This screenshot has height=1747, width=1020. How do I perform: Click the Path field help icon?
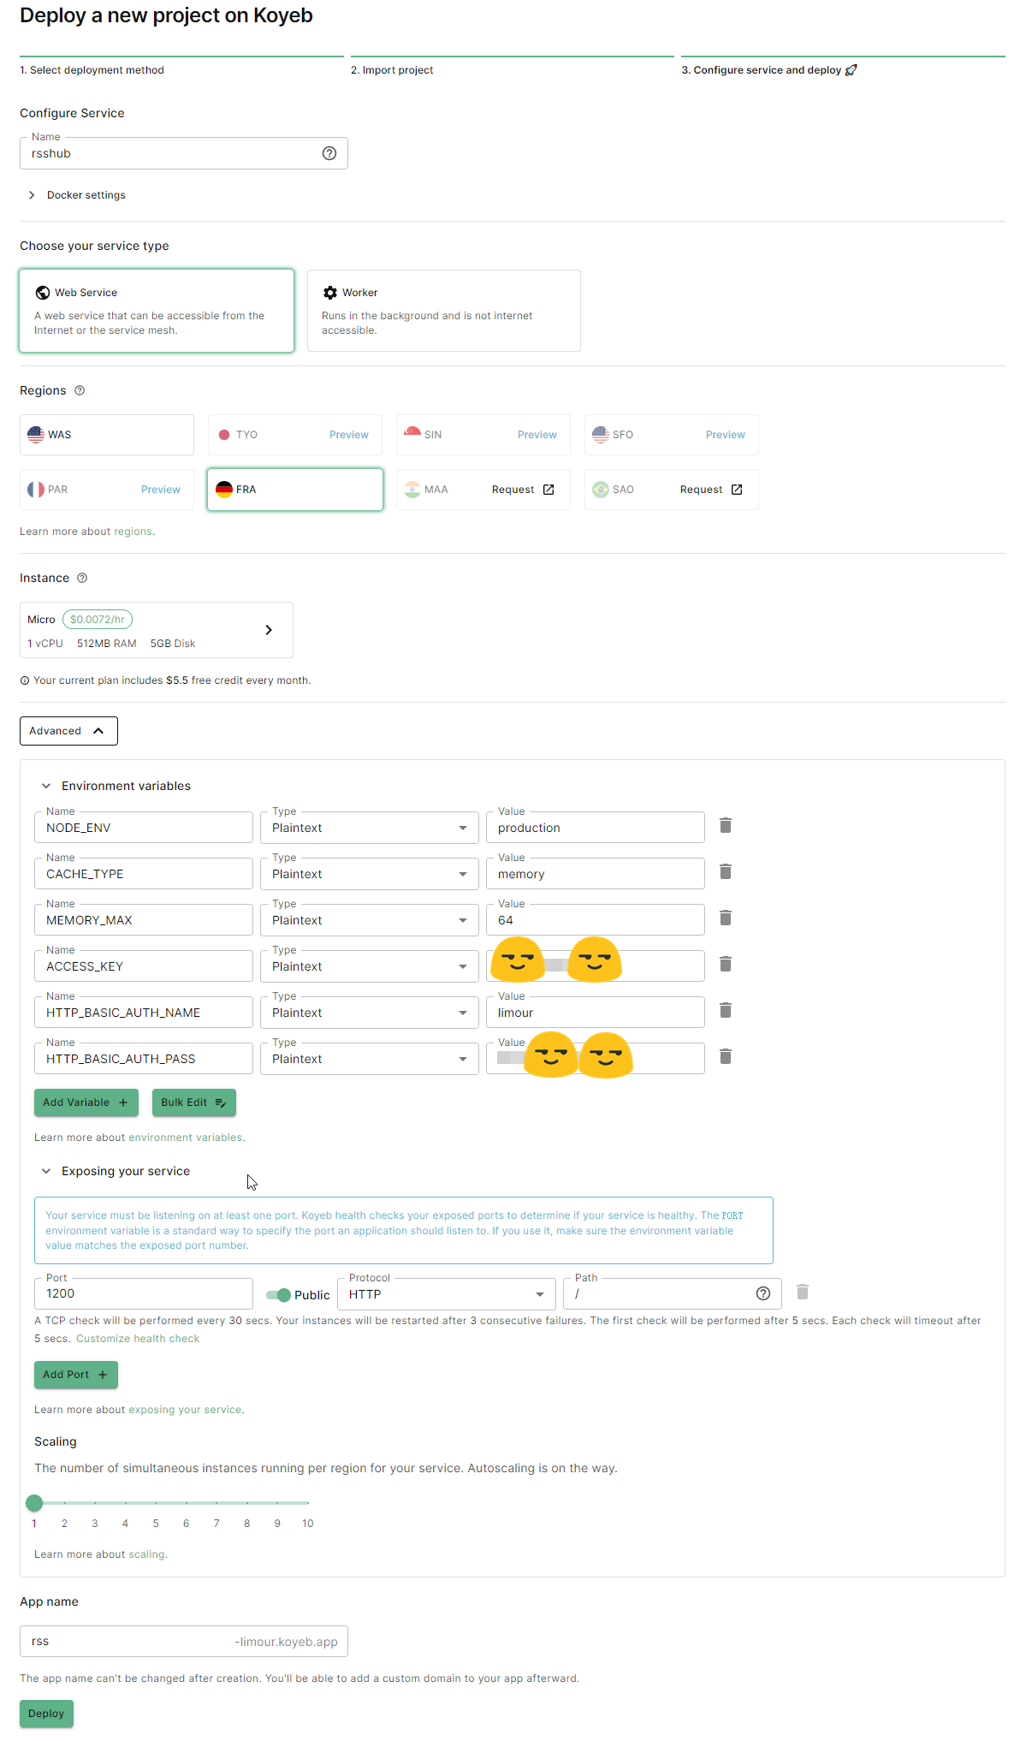[763, 1293]
